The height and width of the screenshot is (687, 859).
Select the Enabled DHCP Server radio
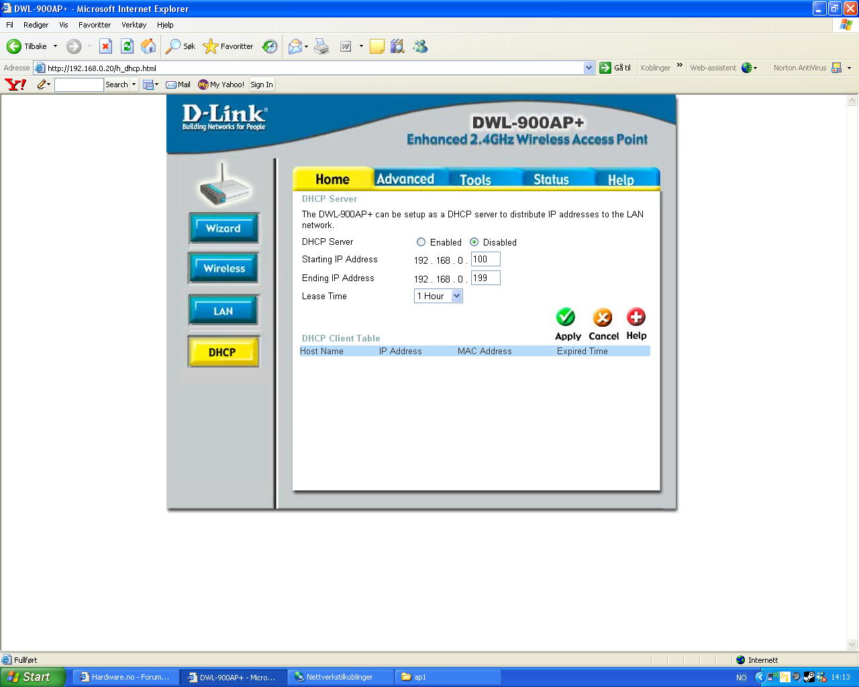tap(421, 242)
